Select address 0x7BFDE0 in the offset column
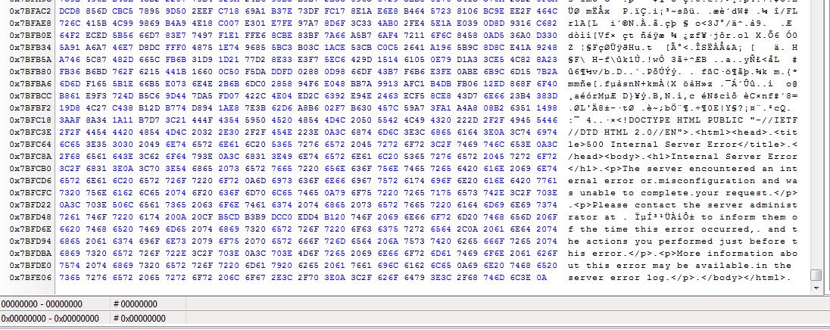 pyautogui.click(x=30, y=266)
